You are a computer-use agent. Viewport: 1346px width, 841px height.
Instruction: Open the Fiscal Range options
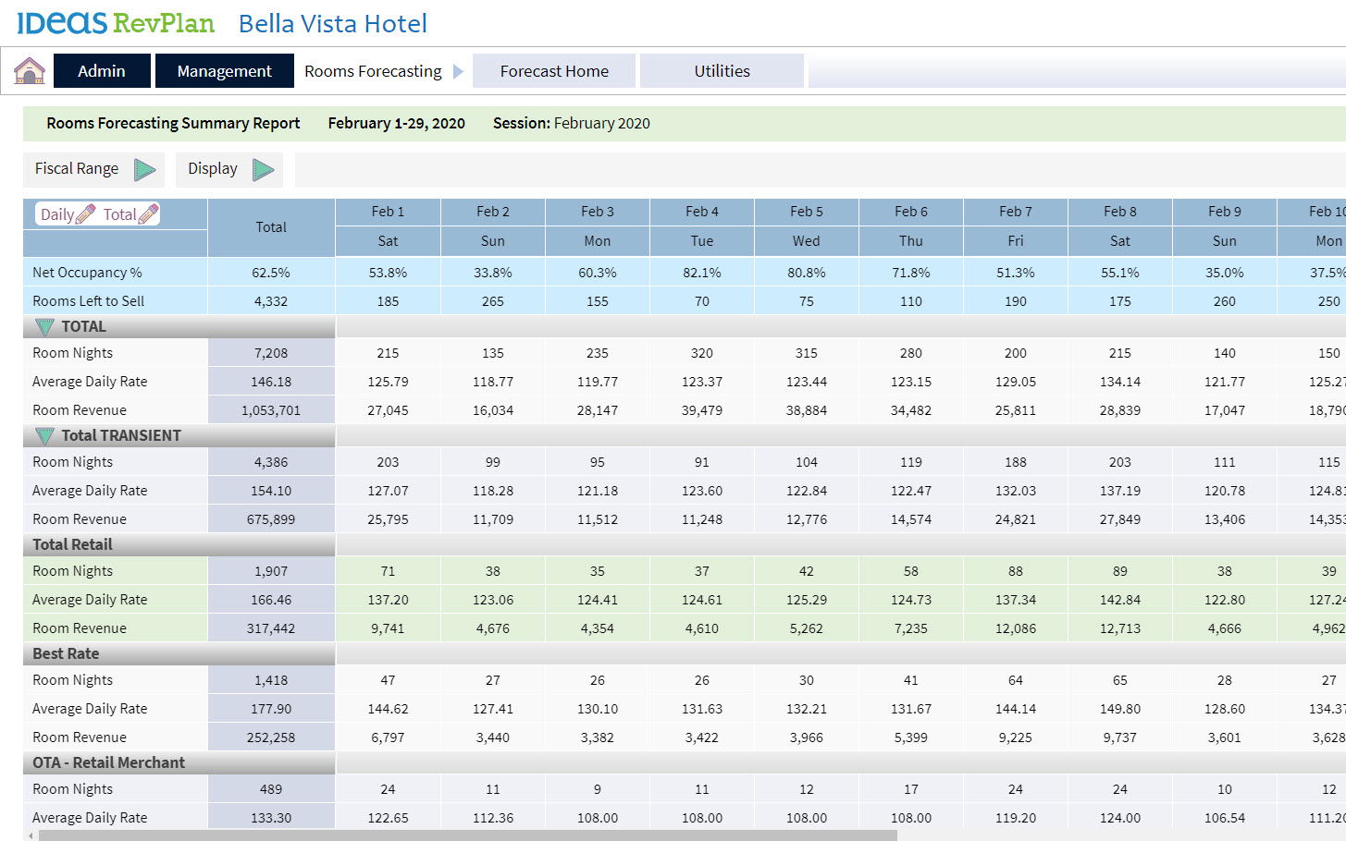click(77, 169)
